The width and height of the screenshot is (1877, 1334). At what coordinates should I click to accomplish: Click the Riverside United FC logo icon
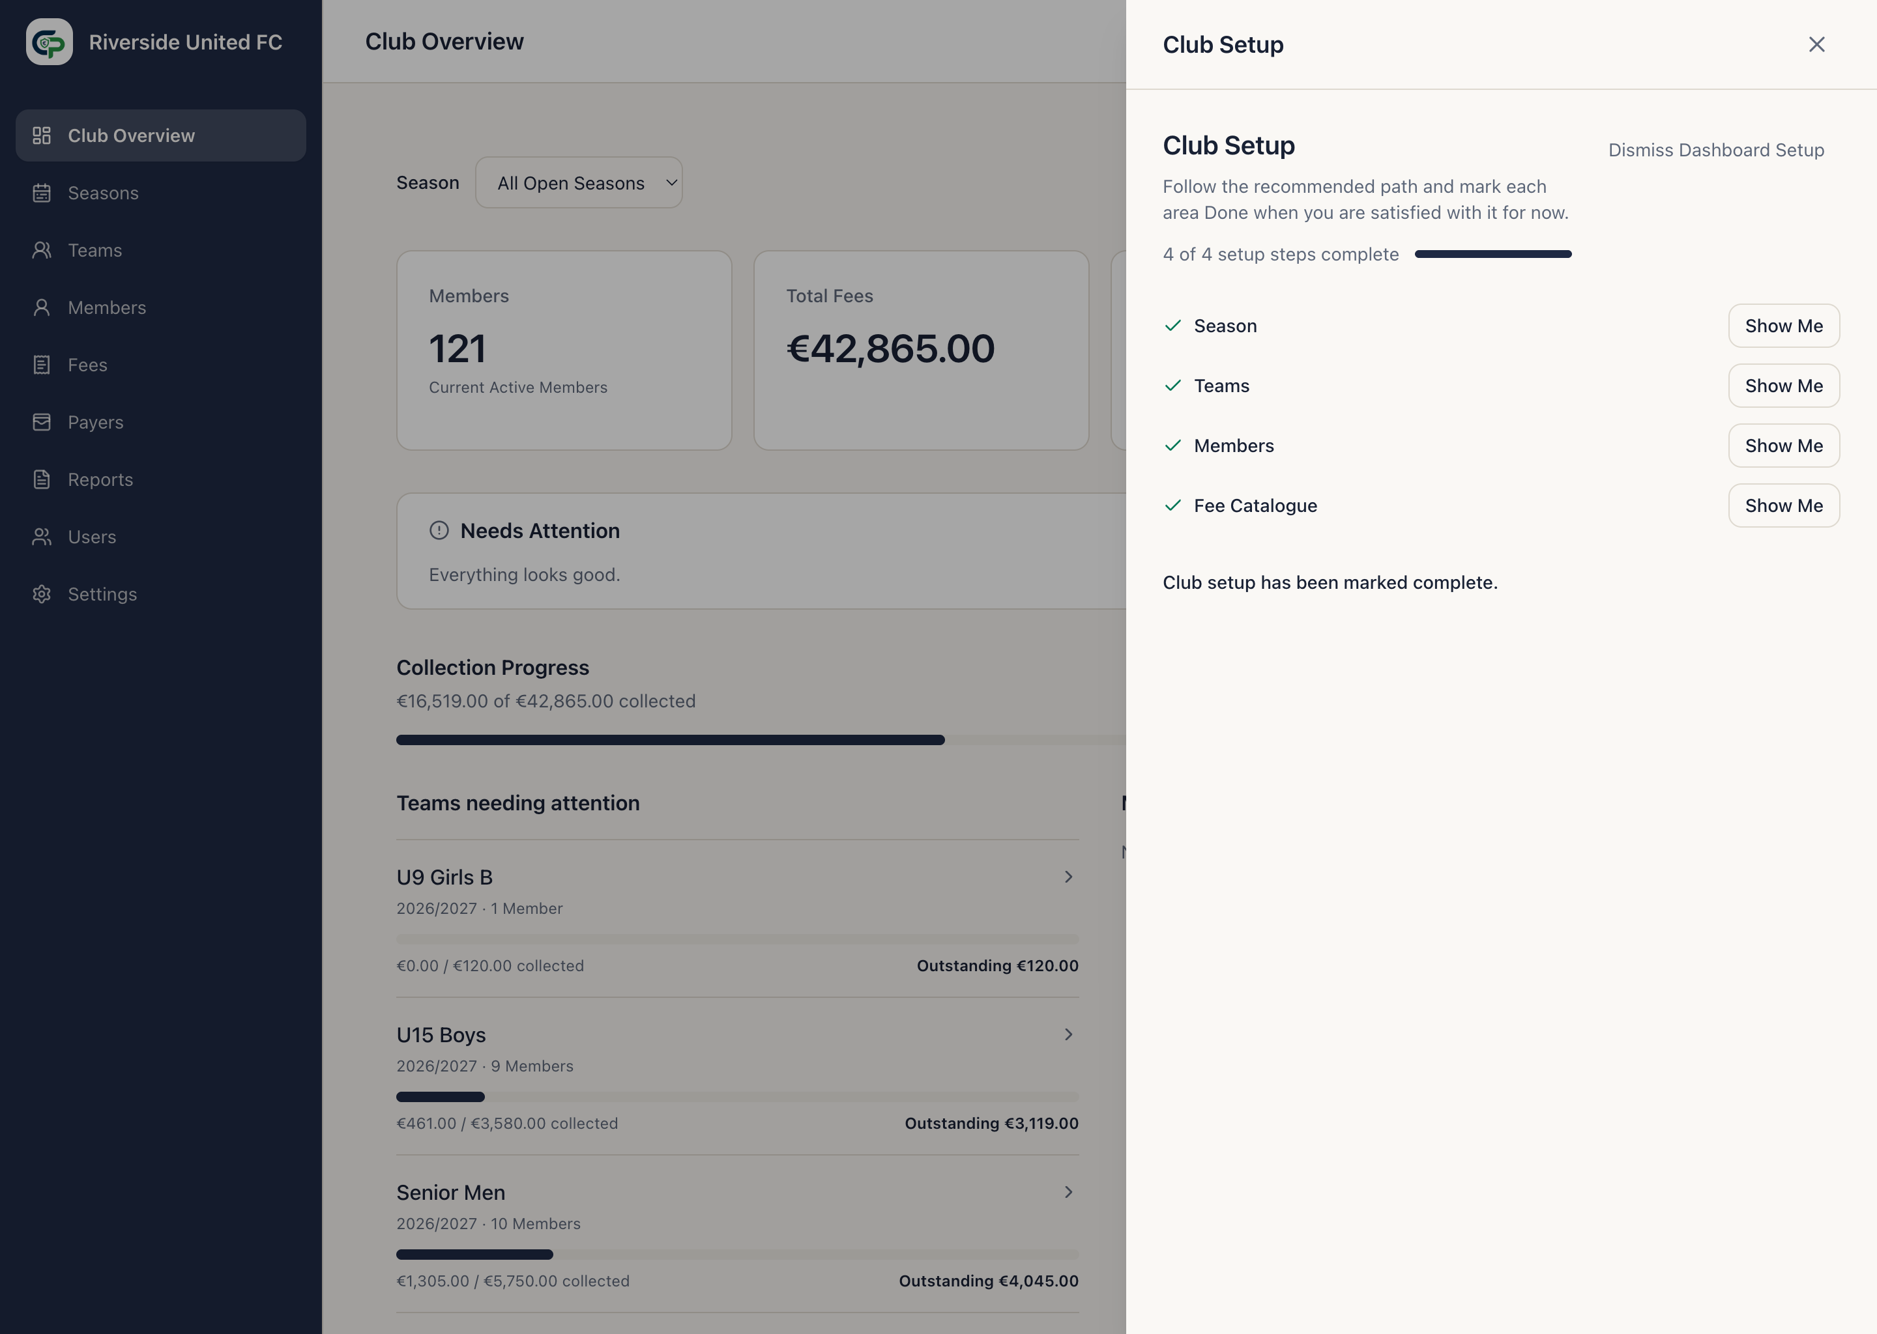[50, 42]
